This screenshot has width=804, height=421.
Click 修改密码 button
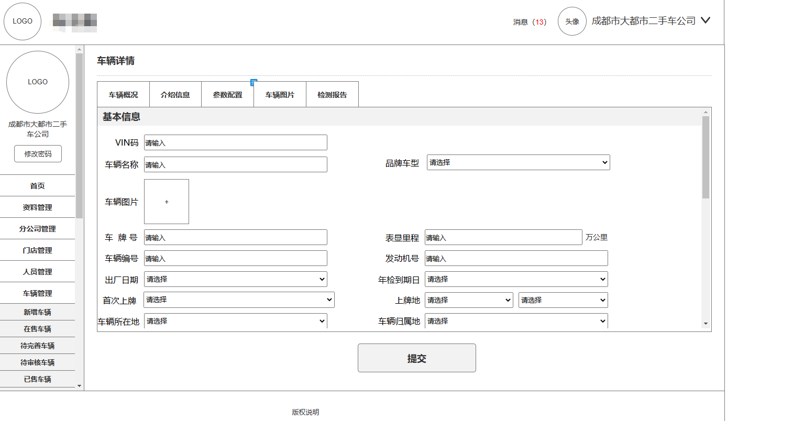38,154
